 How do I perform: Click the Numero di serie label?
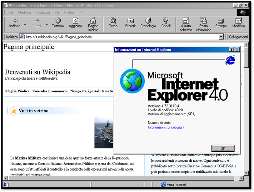(x=159, y=122)
